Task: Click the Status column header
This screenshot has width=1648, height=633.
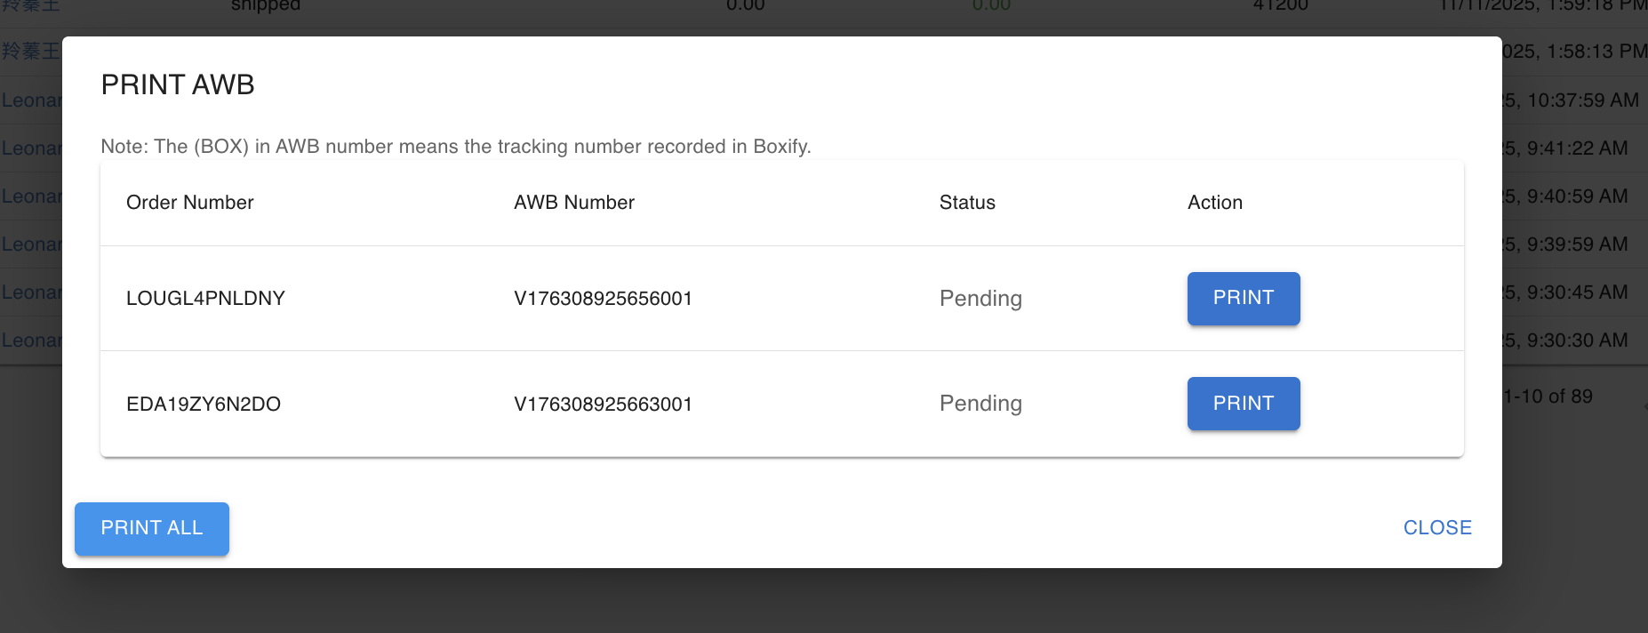Action: point(967,203)
